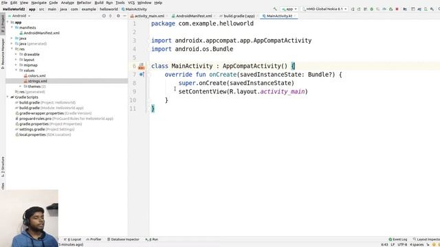This screenshot has width=440, height=247.
Task: Select the MainActivity.kt editor tab
Action: (x=279, y=16)
